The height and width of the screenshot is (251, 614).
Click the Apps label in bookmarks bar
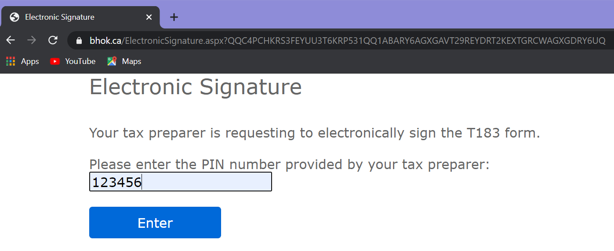[x=30, y=61]
